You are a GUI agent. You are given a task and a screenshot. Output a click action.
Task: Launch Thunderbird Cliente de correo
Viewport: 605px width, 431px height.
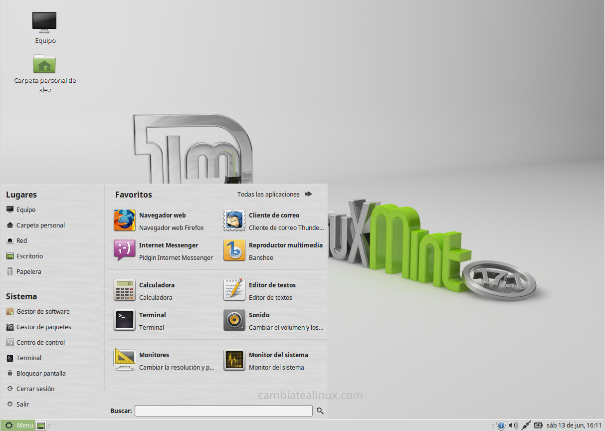(x=273, y=221)
